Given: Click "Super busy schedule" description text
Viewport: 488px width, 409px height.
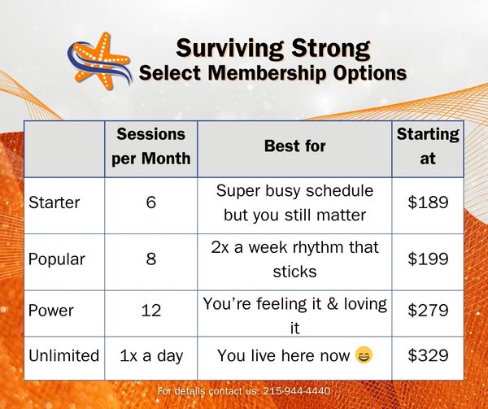Looking at the screenshot, I should (x=294, y=191).
